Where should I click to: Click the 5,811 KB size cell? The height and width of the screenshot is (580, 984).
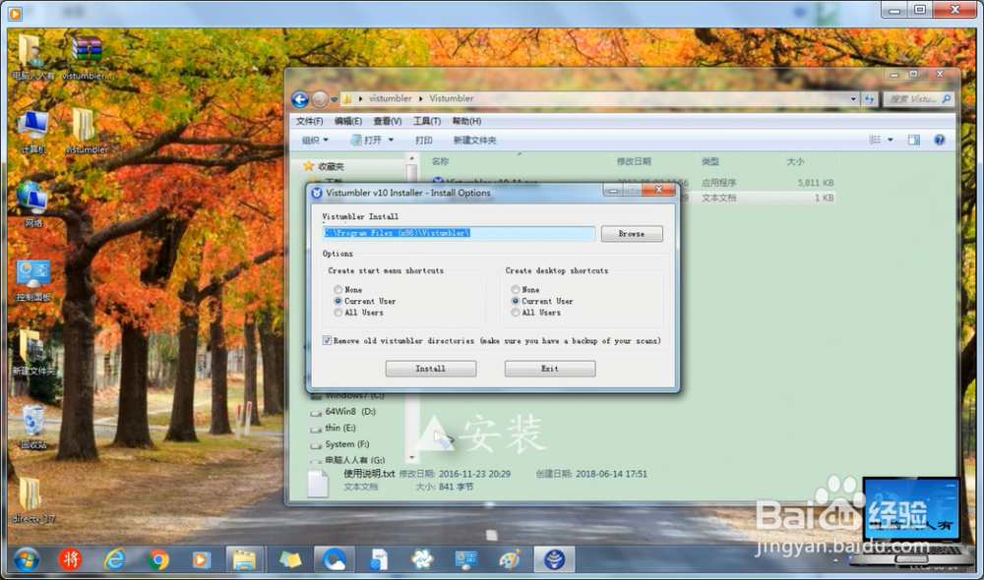[815, 183]
